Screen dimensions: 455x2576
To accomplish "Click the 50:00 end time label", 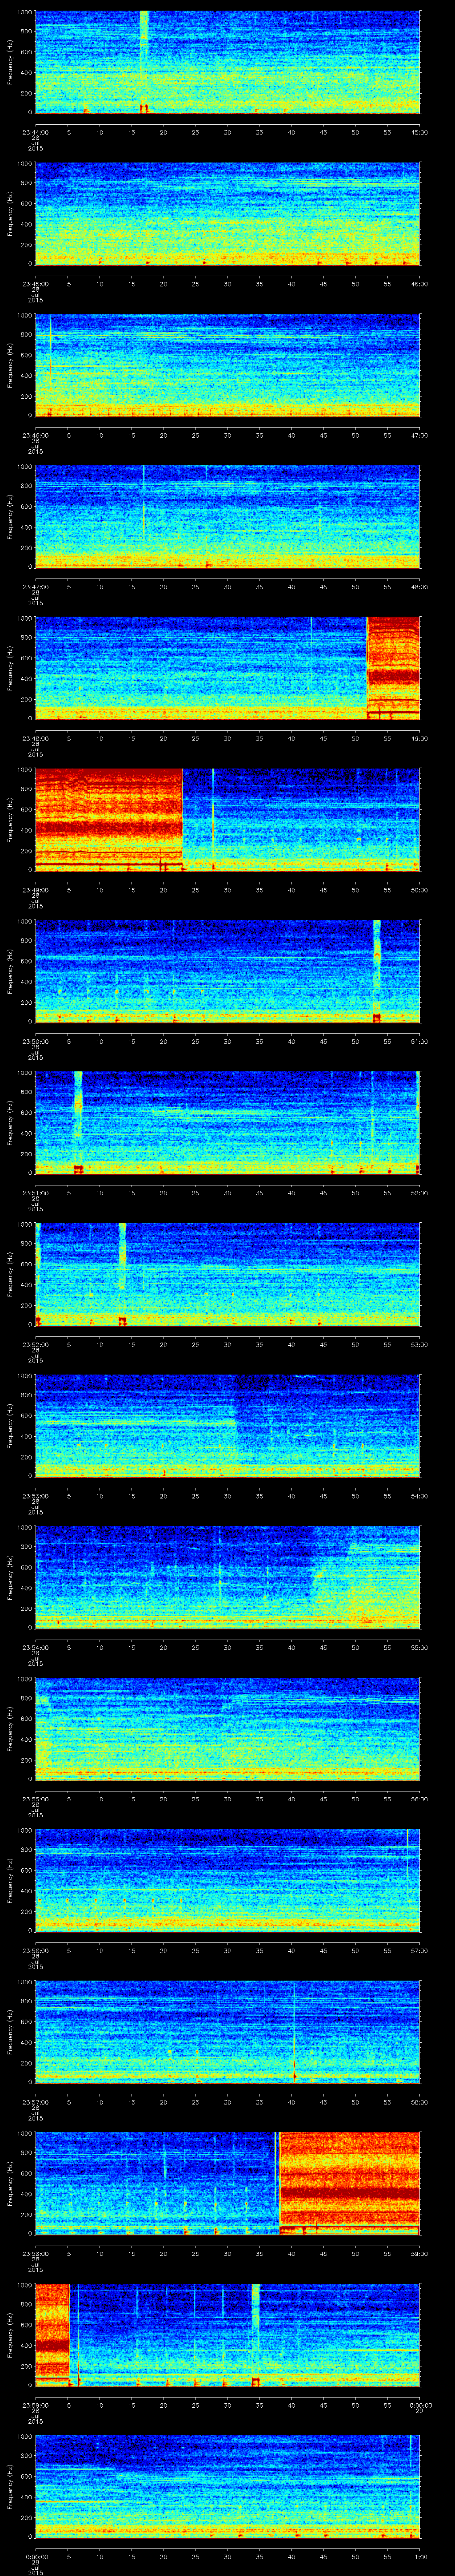I will point(419,890).
